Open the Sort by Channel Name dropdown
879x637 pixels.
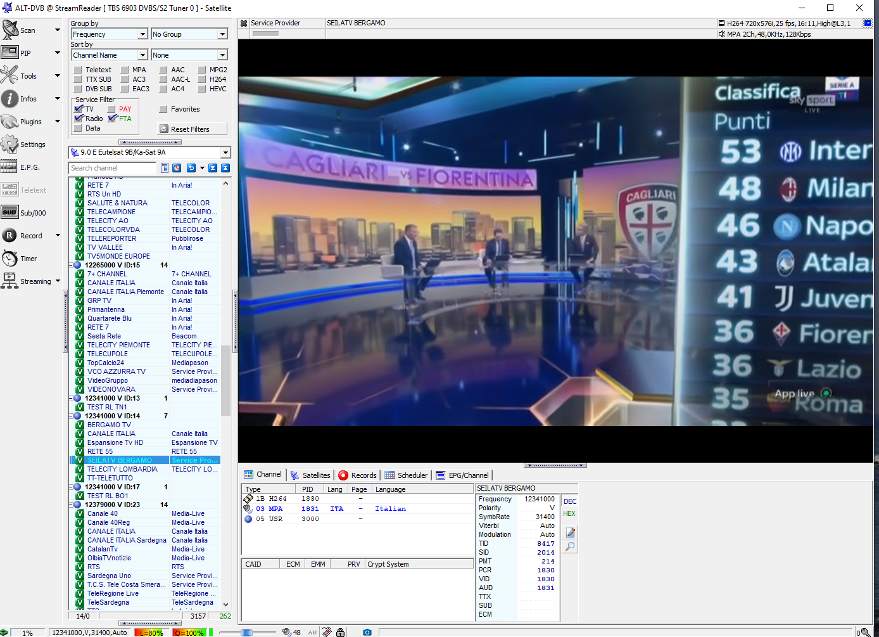[x=109, y=55]
